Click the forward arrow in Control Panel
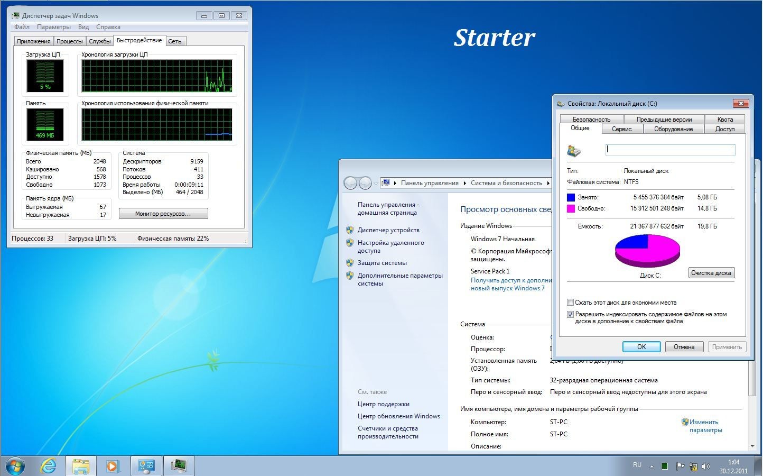The image size is (763, 476). click(x=365, y=183)
